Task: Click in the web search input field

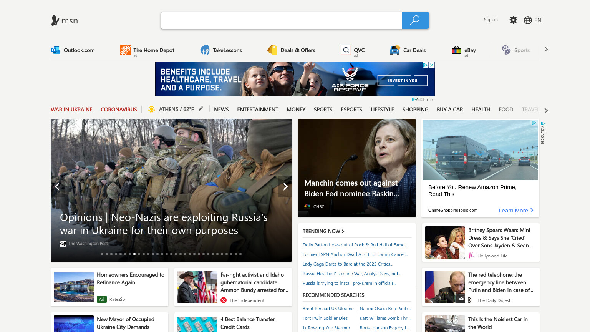Action: 282,20
